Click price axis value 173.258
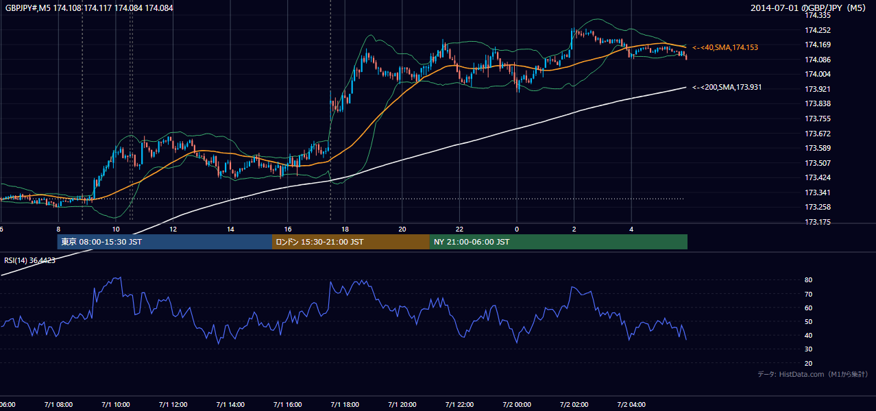This screenshot has height=411, width=876. point(818,207)
